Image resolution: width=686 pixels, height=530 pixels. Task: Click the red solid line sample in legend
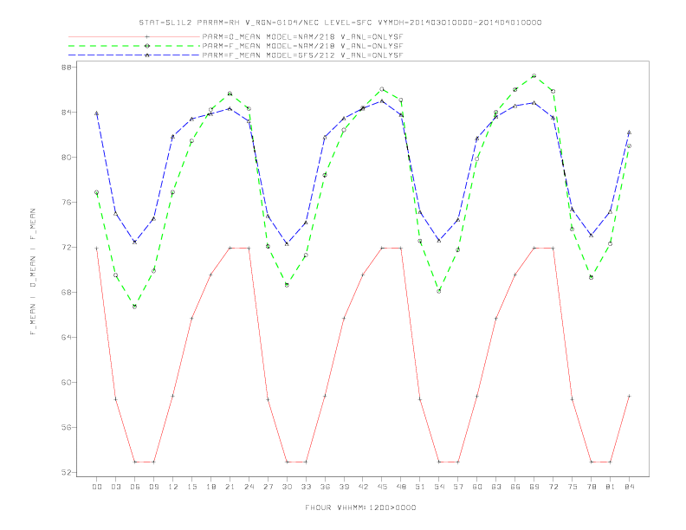coord(134,36)
